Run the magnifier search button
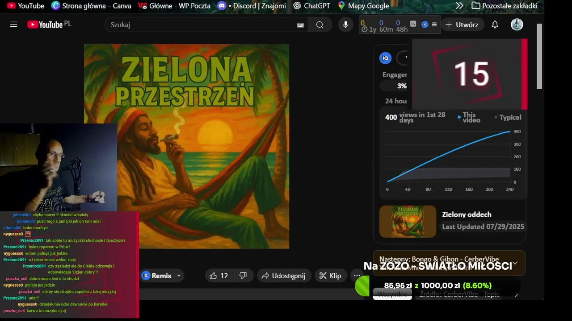Screen dimensions: 572x321 pos(320,25)
